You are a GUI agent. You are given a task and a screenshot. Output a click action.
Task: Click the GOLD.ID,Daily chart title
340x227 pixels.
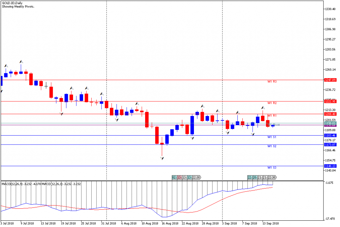click(x=12, y=3)
